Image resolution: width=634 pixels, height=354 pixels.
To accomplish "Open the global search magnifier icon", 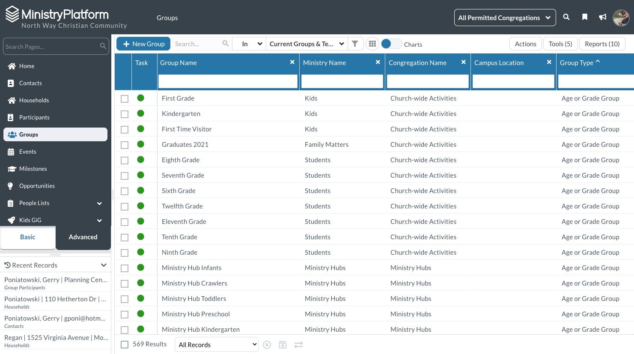I will 566,17.
